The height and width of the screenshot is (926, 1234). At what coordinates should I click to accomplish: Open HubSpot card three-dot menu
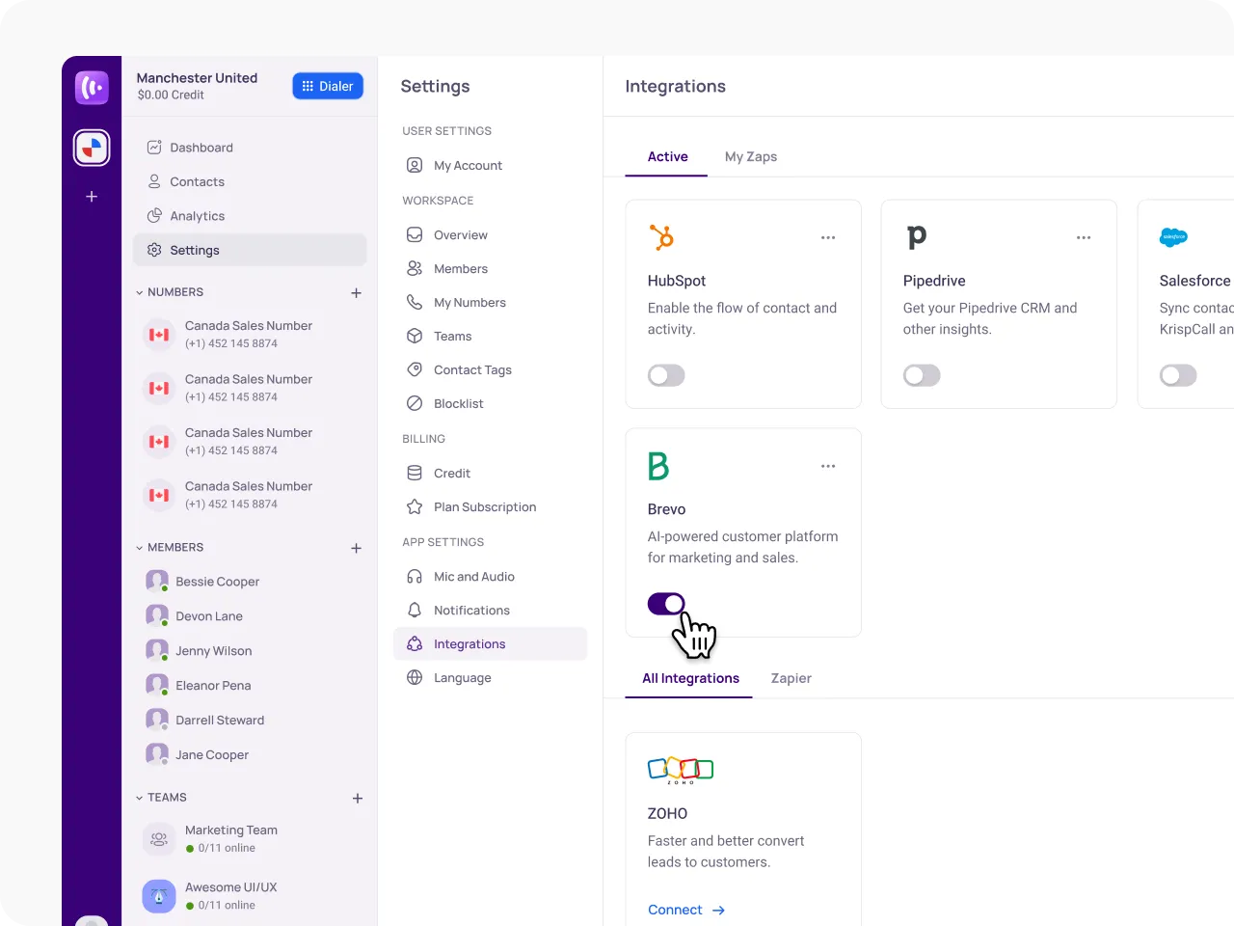[828, 237]
